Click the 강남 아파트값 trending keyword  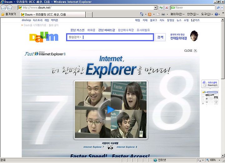point(107,30)
